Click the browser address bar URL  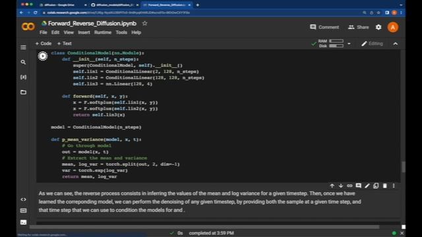[x=119, y=13]
